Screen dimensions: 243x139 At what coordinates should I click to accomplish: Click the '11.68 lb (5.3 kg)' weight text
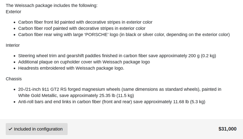tap(189, 102)
